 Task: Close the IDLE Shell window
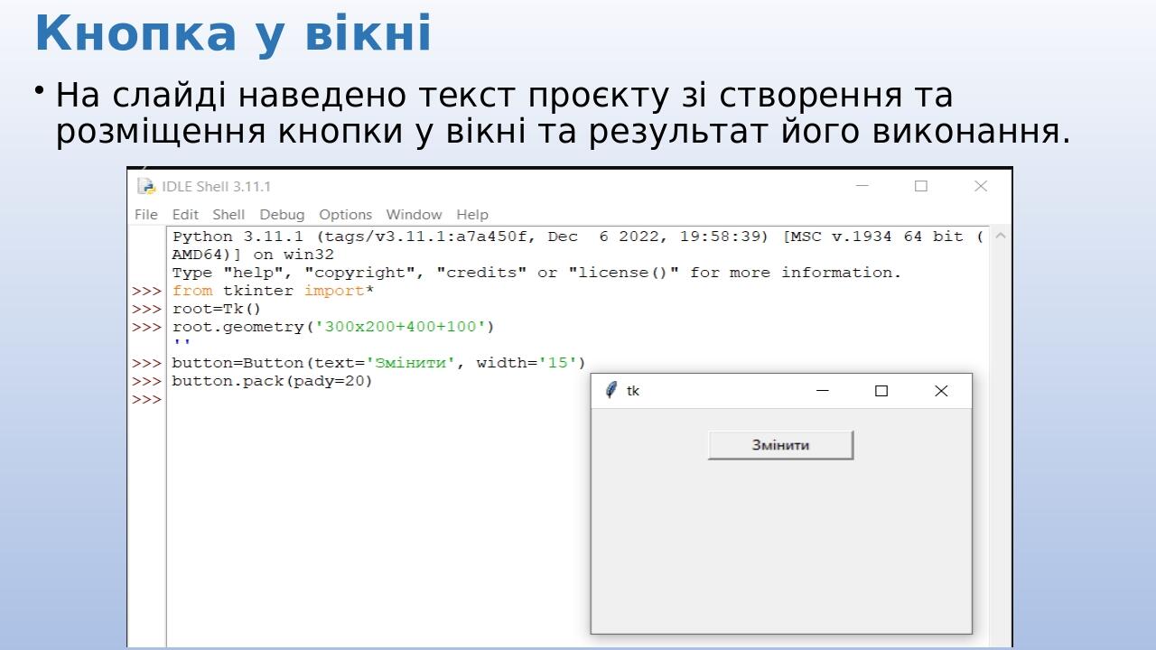point(981,186)
